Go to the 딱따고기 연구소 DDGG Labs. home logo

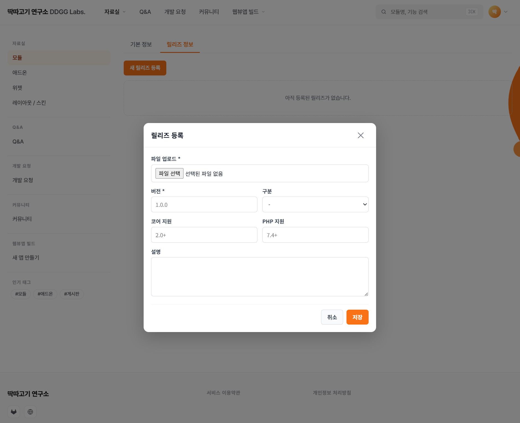(x=46, y=12)
